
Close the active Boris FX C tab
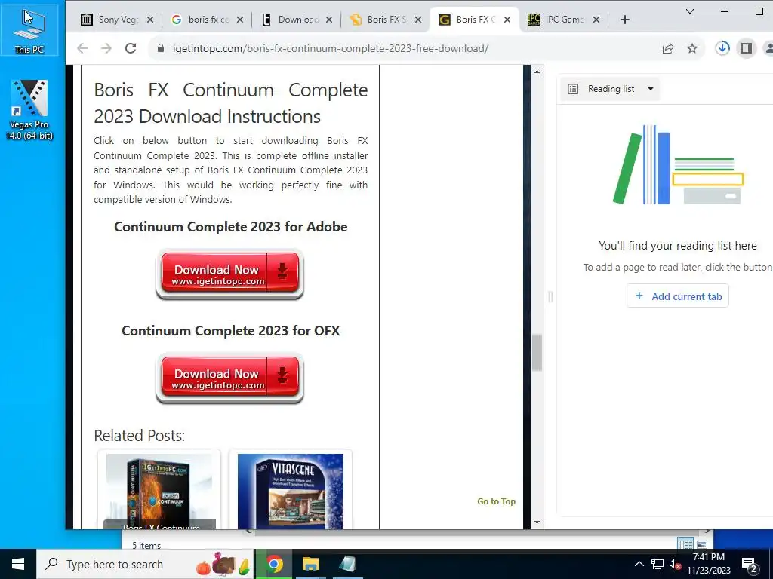(507, 20)
